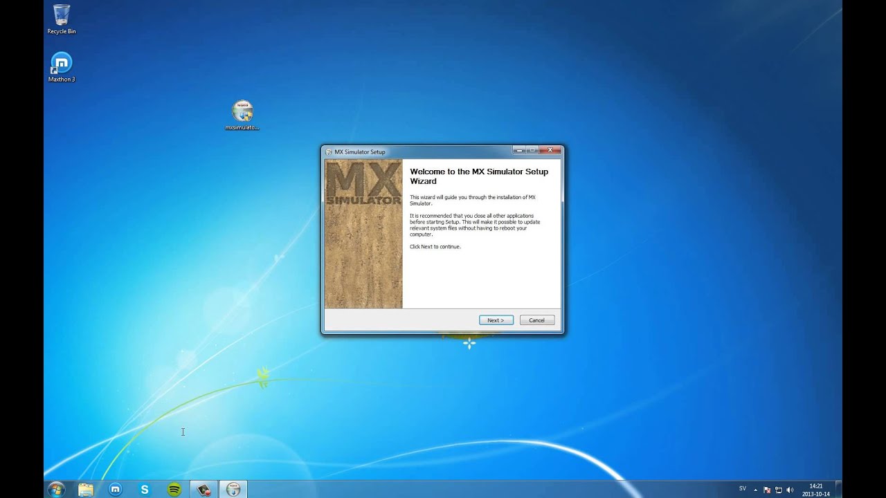Cancel the MX Simulator installation
Screen dimensions: 886x498
click(537, 320)
